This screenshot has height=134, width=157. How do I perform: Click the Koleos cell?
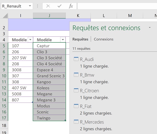click(49, 88)
